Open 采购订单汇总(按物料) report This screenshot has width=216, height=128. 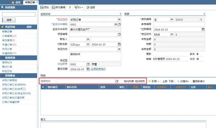(14, 85)
